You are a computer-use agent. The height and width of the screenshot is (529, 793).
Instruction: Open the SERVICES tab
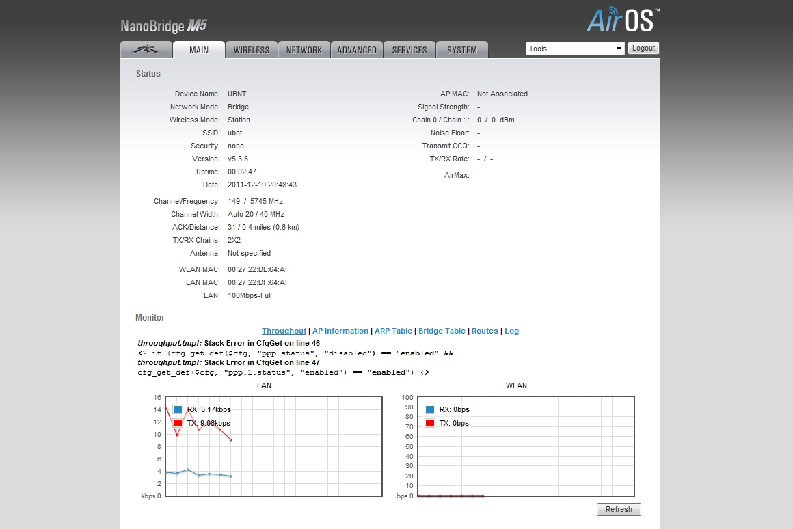pyautogui.click(x=409, y=50)
